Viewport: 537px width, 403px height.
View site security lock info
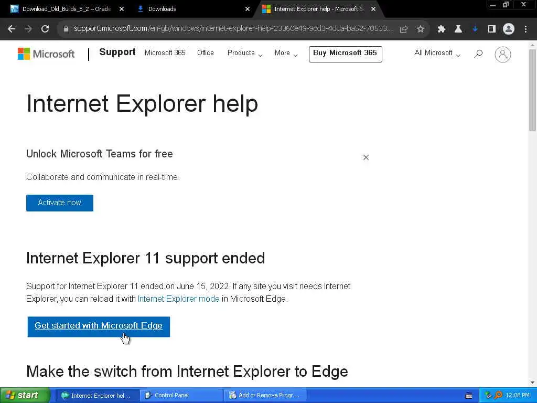pos(66,29)
